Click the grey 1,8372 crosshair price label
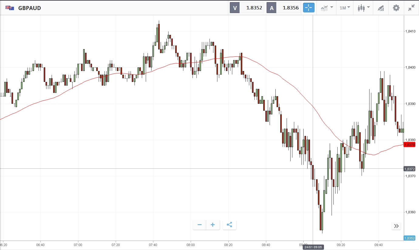The width and height of the screenshot is (419, 250). 410,169
